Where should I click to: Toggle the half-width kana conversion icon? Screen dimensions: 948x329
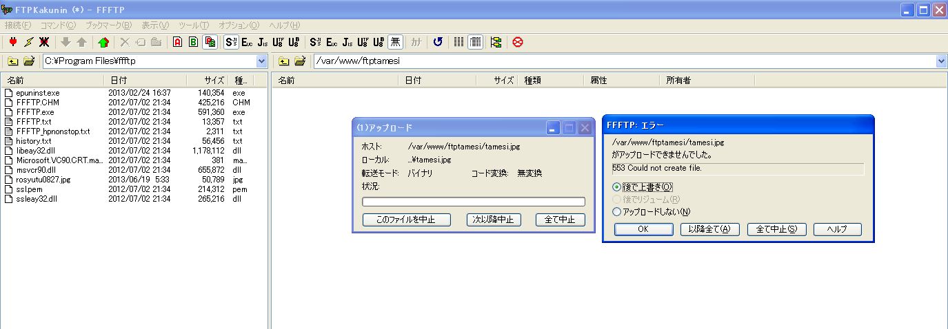(416, 42)
